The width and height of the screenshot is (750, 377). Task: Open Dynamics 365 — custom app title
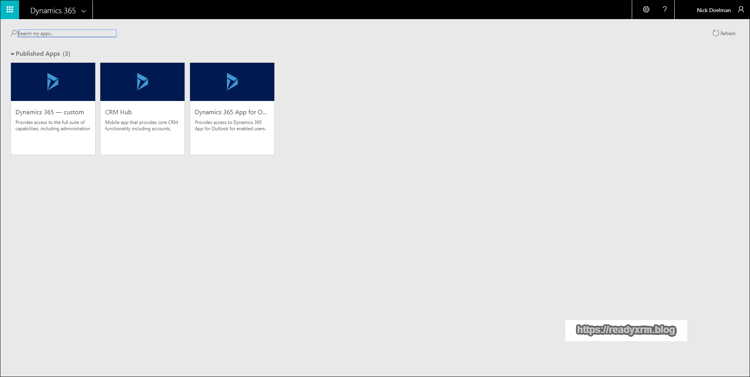[50, 112]
